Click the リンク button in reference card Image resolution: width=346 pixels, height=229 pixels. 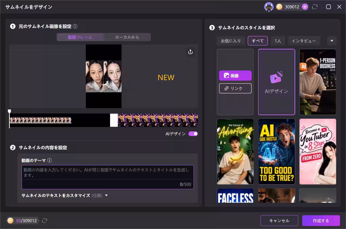[x=235, y=88]
